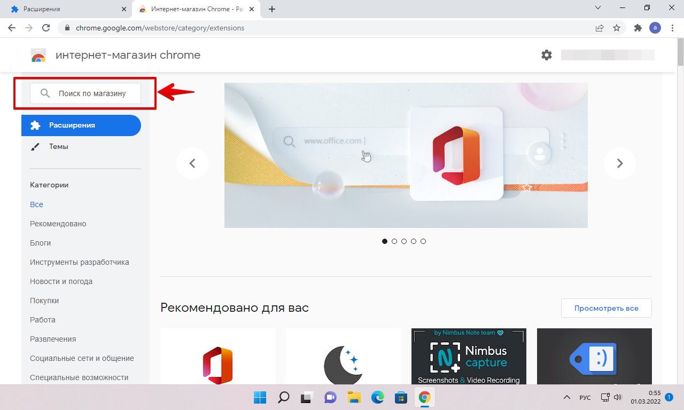Open Chat app in taskbar
The image size is (684, 410).
pos(330,397)
